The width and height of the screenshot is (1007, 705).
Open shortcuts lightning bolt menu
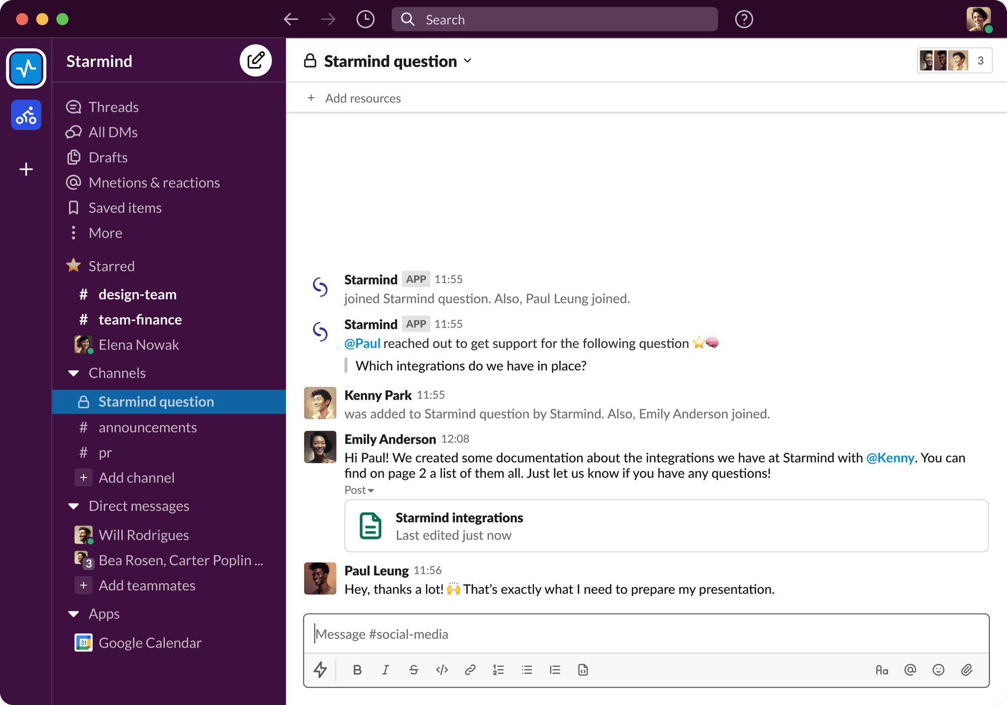pos(320,670)
